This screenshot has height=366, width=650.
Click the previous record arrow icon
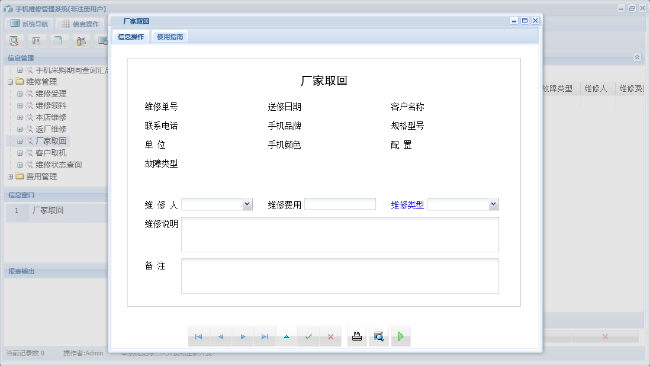coord(221,336)
